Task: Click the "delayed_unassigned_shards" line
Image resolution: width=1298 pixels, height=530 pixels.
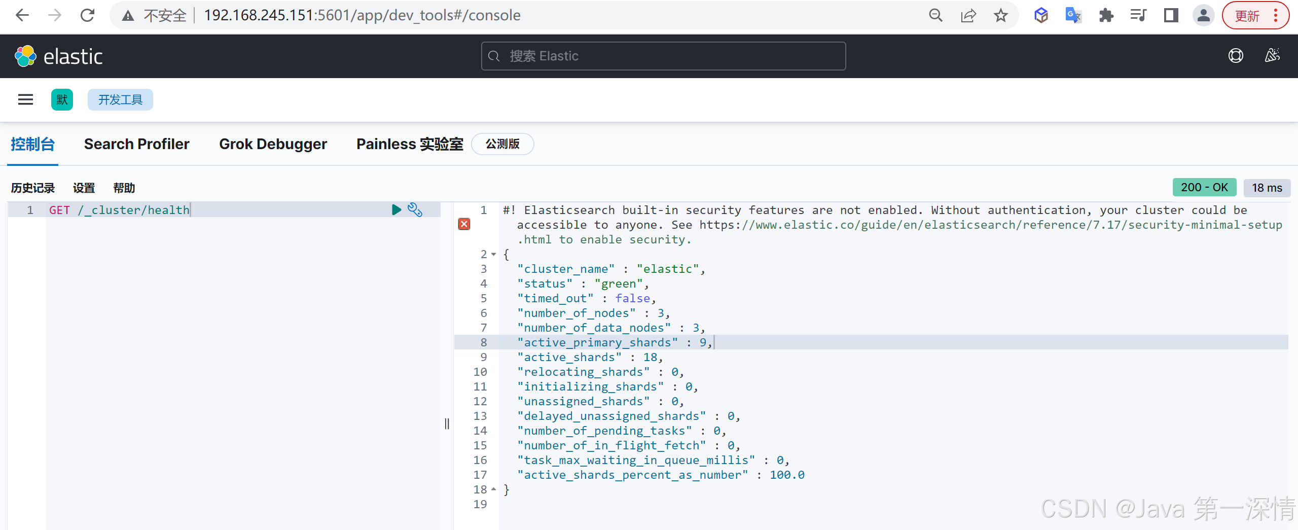Action: 629,416
